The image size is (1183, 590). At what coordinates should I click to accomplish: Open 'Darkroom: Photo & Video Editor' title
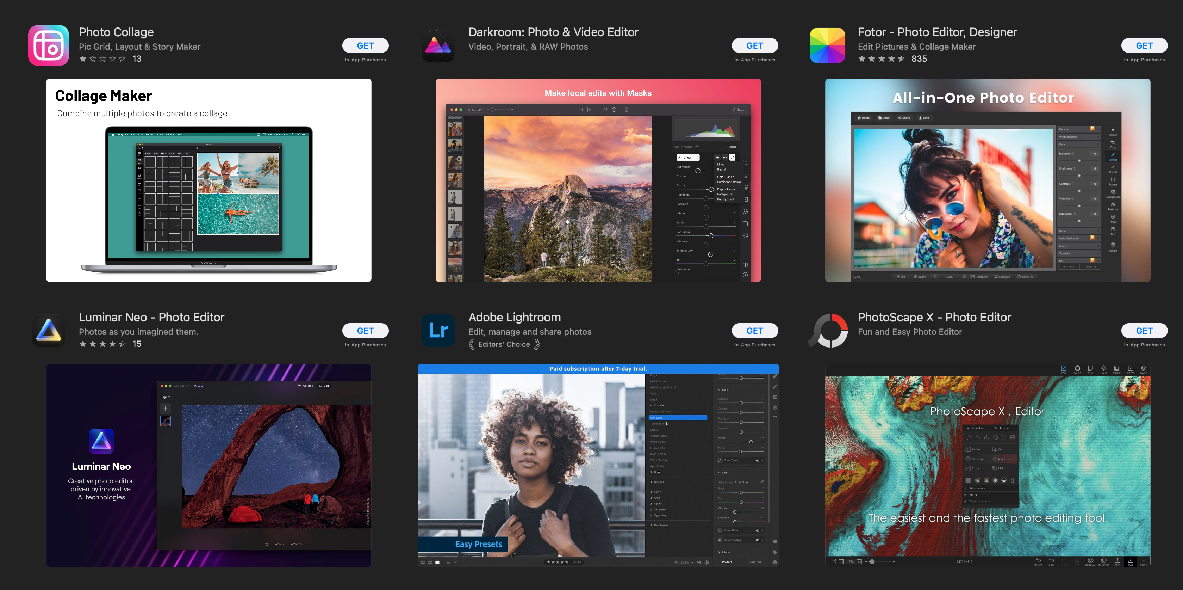coord(553,32)
